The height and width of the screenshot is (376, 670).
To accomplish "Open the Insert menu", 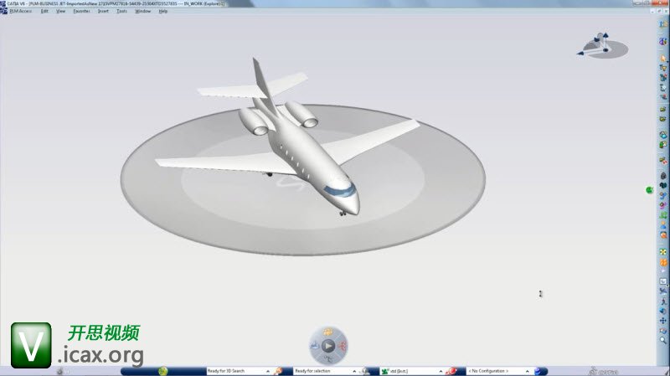I will [x=103, y=11].
